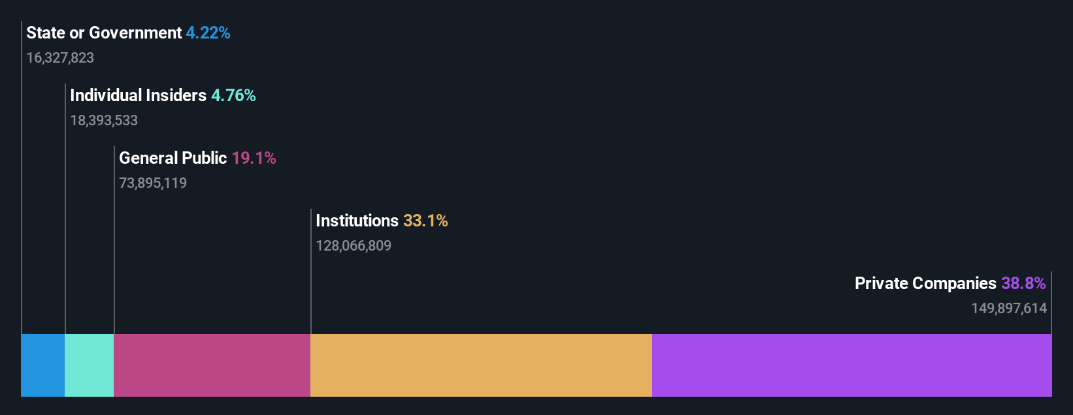
Task: Click the 128,066,809 share count
Action: 354,245
